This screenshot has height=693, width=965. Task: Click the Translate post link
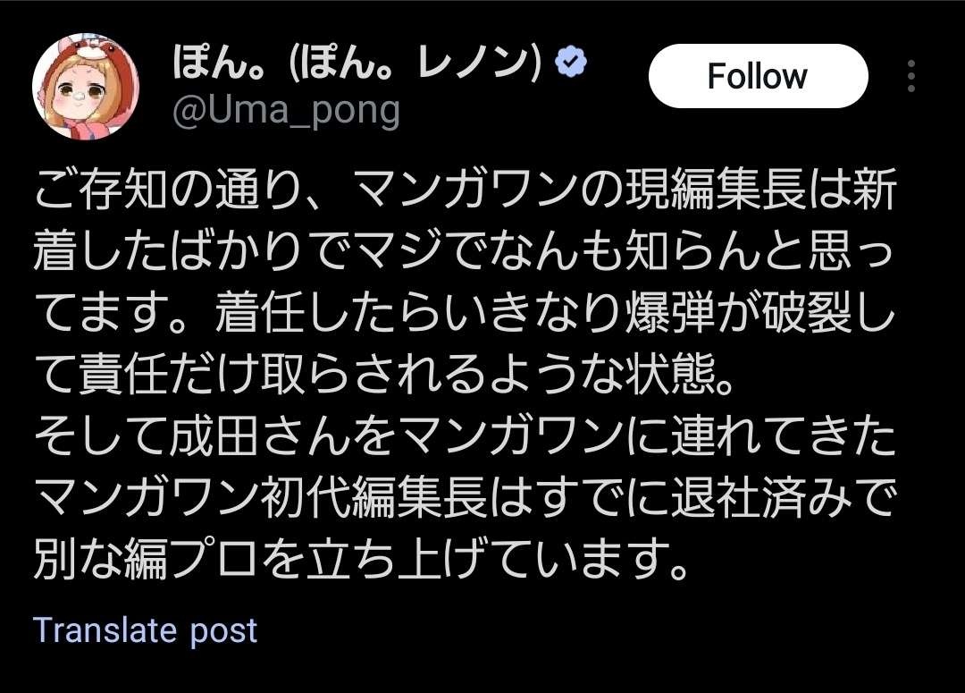(145, 630)
